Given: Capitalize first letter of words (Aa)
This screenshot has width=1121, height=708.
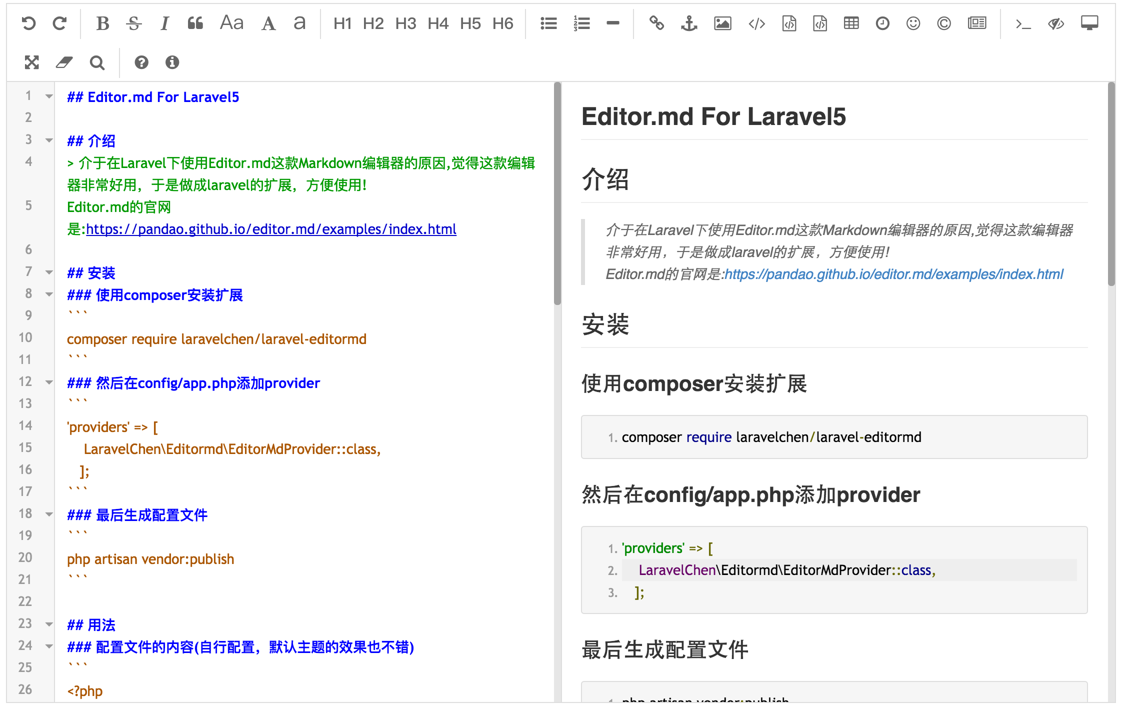Looking at the screenshot, I should pos(231,23).
